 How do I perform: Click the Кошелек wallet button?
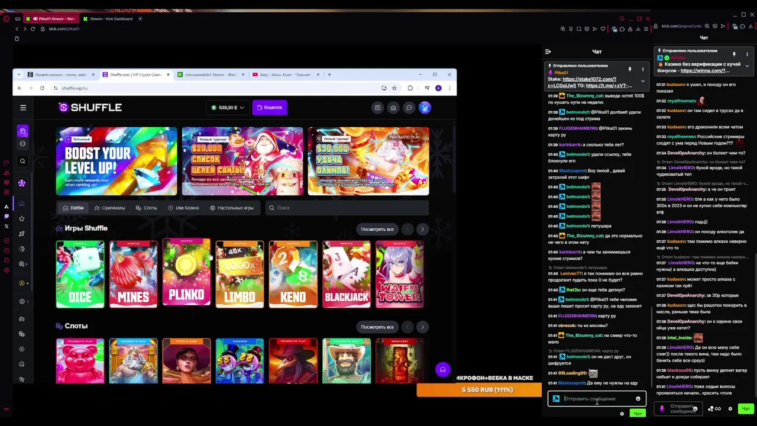269,108
